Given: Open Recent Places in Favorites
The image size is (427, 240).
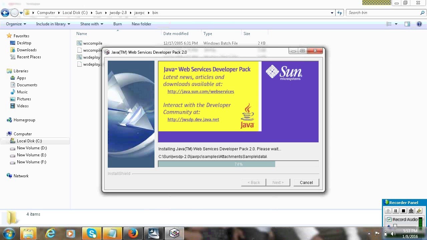Looking at the screenshot, I should (x=29, y=57).
